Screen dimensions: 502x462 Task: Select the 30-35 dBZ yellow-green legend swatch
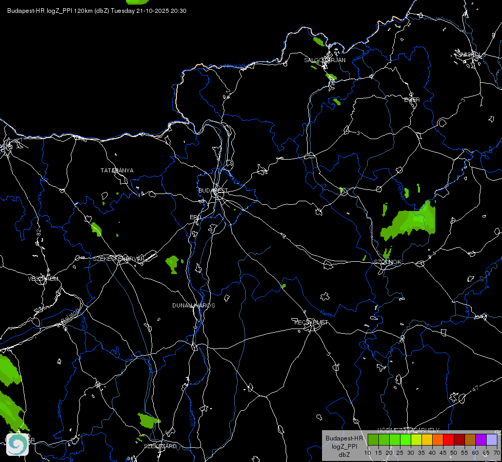click(416, 439)
